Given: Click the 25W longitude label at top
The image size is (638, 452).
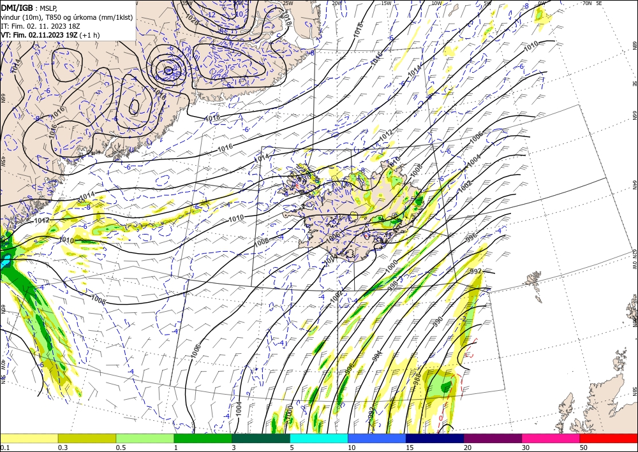Looking at the screenshot, I should pyautogui.click(x=288, y=3).
